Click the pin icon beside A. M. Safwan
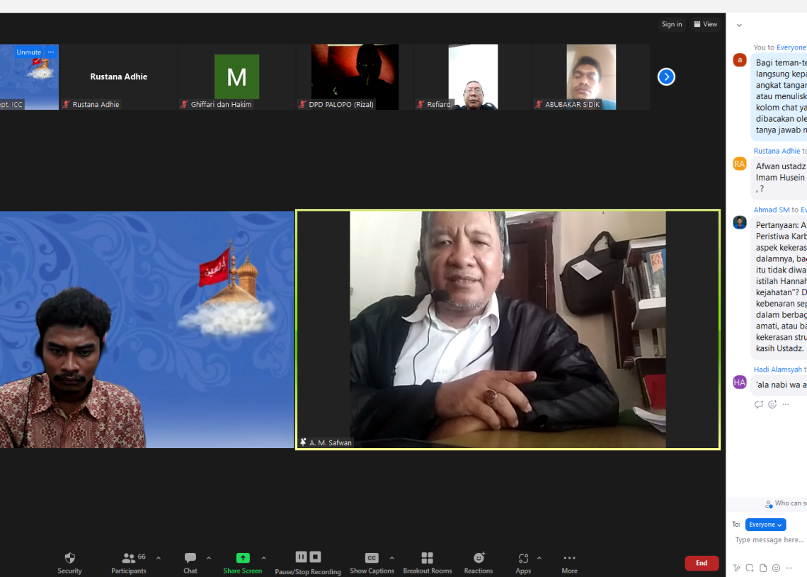Viewport: 807px width, 577px height. point(303,442)
